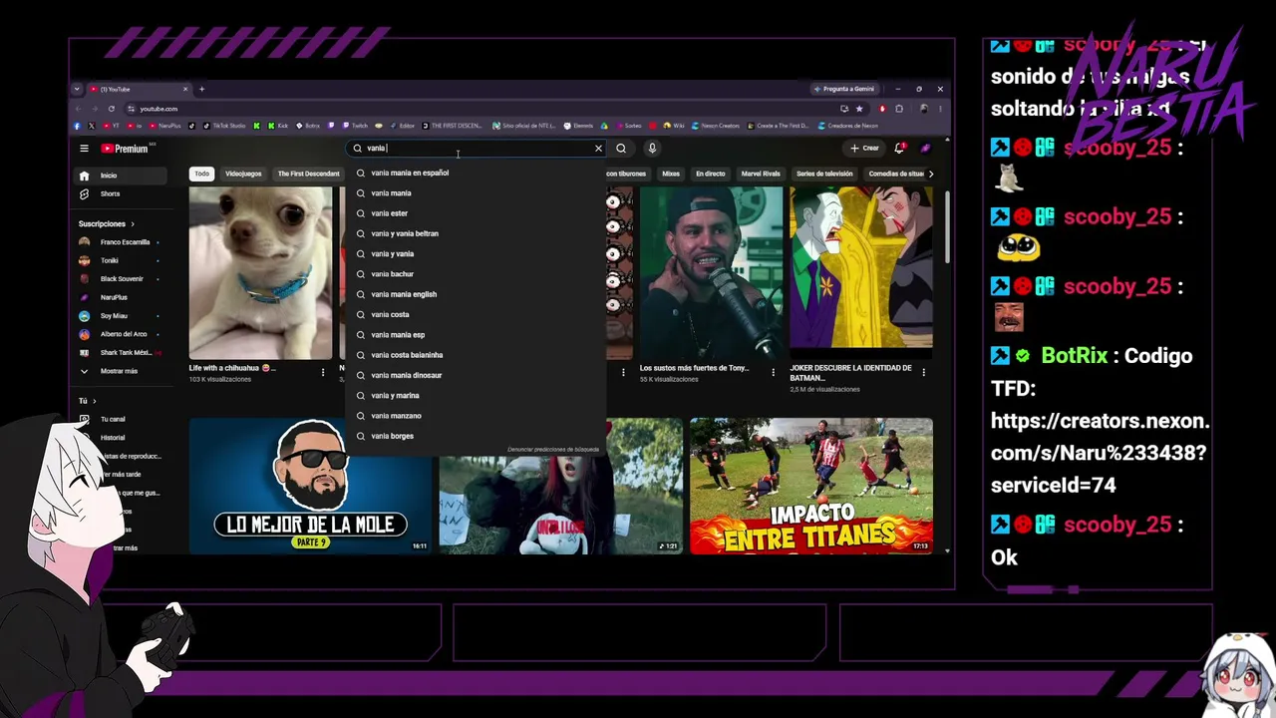Open options for Joker Batman video
Screen dimensions: 1276x718
pyautogui.click(x=923, y=372)
